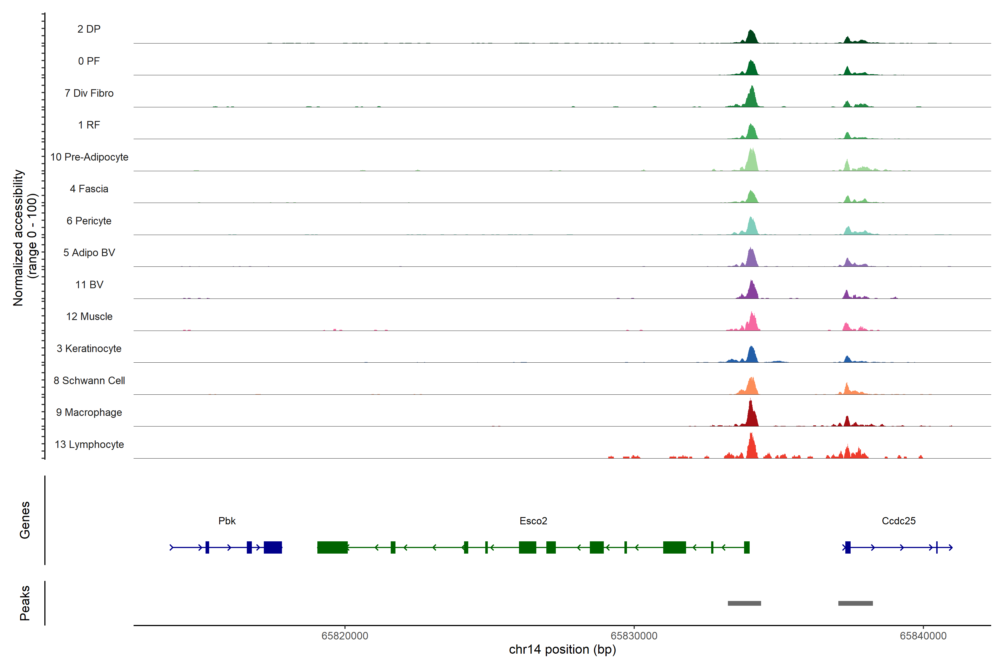Click the chr14 position axis title
1004x669 pixels.
562,650
